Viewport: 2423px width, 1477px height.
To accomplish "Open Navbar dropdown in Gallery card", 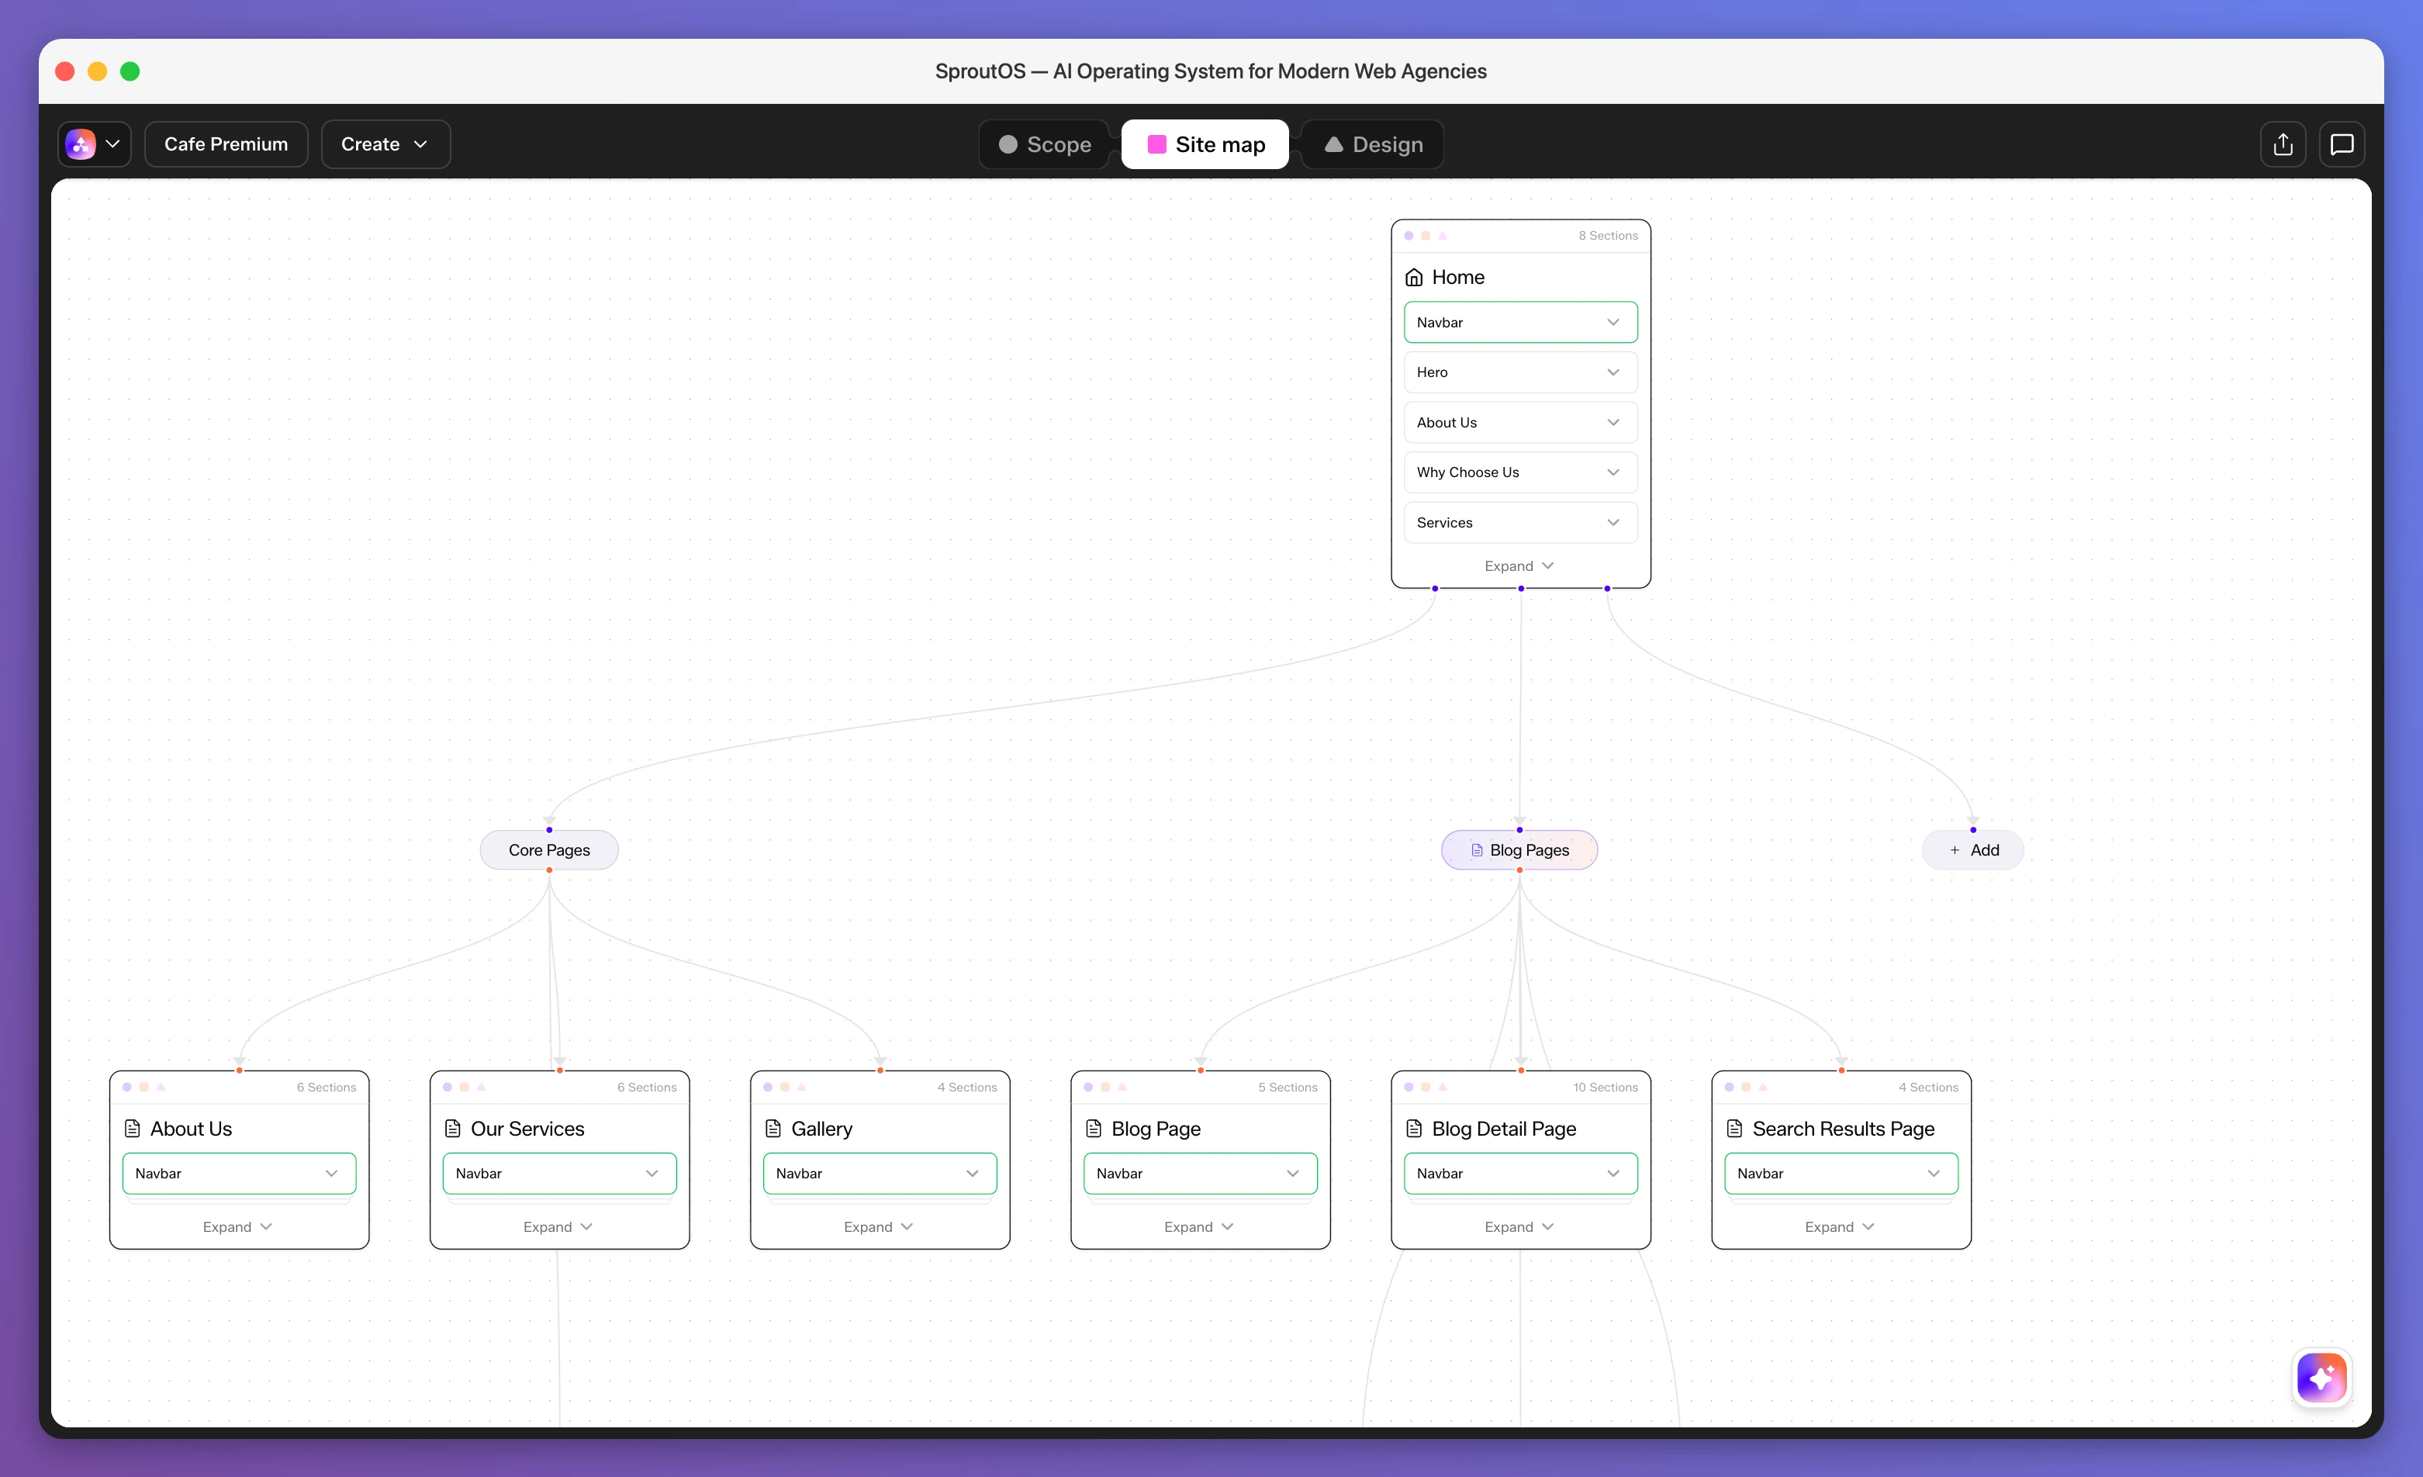I will pos(880,1174).
